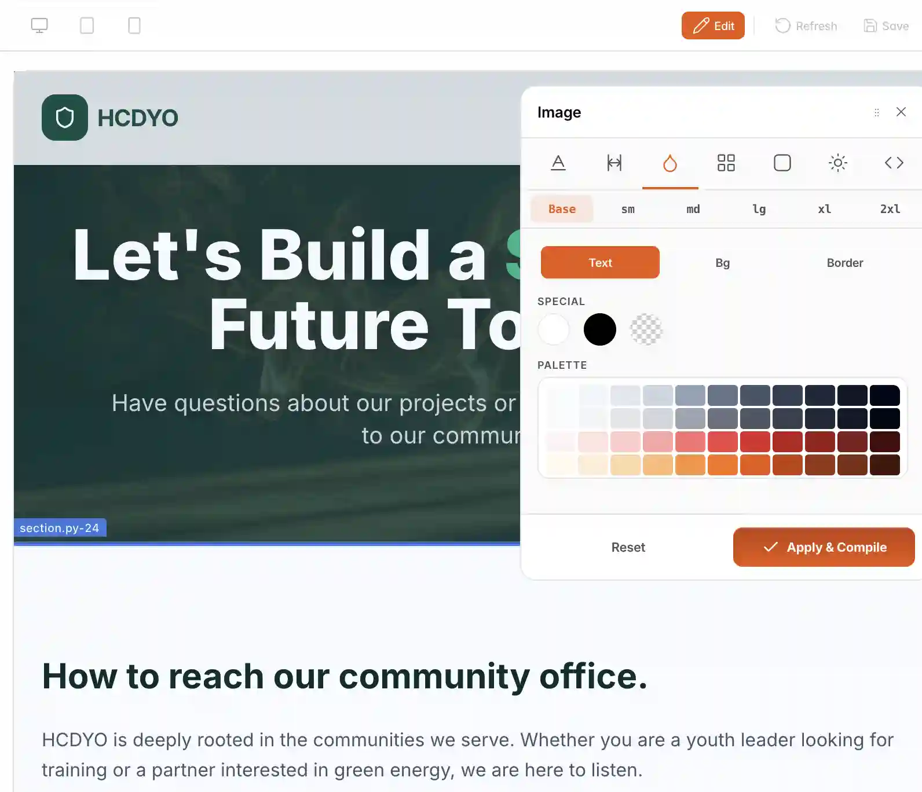Viewport: 922px width, 792px height.
Task: Click the section.py-24 label tag
Action: click(60, 527)
